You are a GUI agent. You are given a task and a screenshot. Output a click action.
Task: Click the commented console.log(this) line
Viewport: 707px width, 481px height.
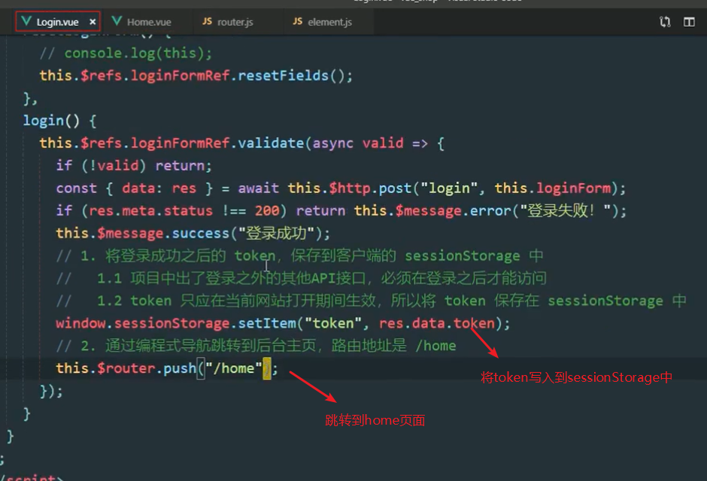(x=126, y=53)
